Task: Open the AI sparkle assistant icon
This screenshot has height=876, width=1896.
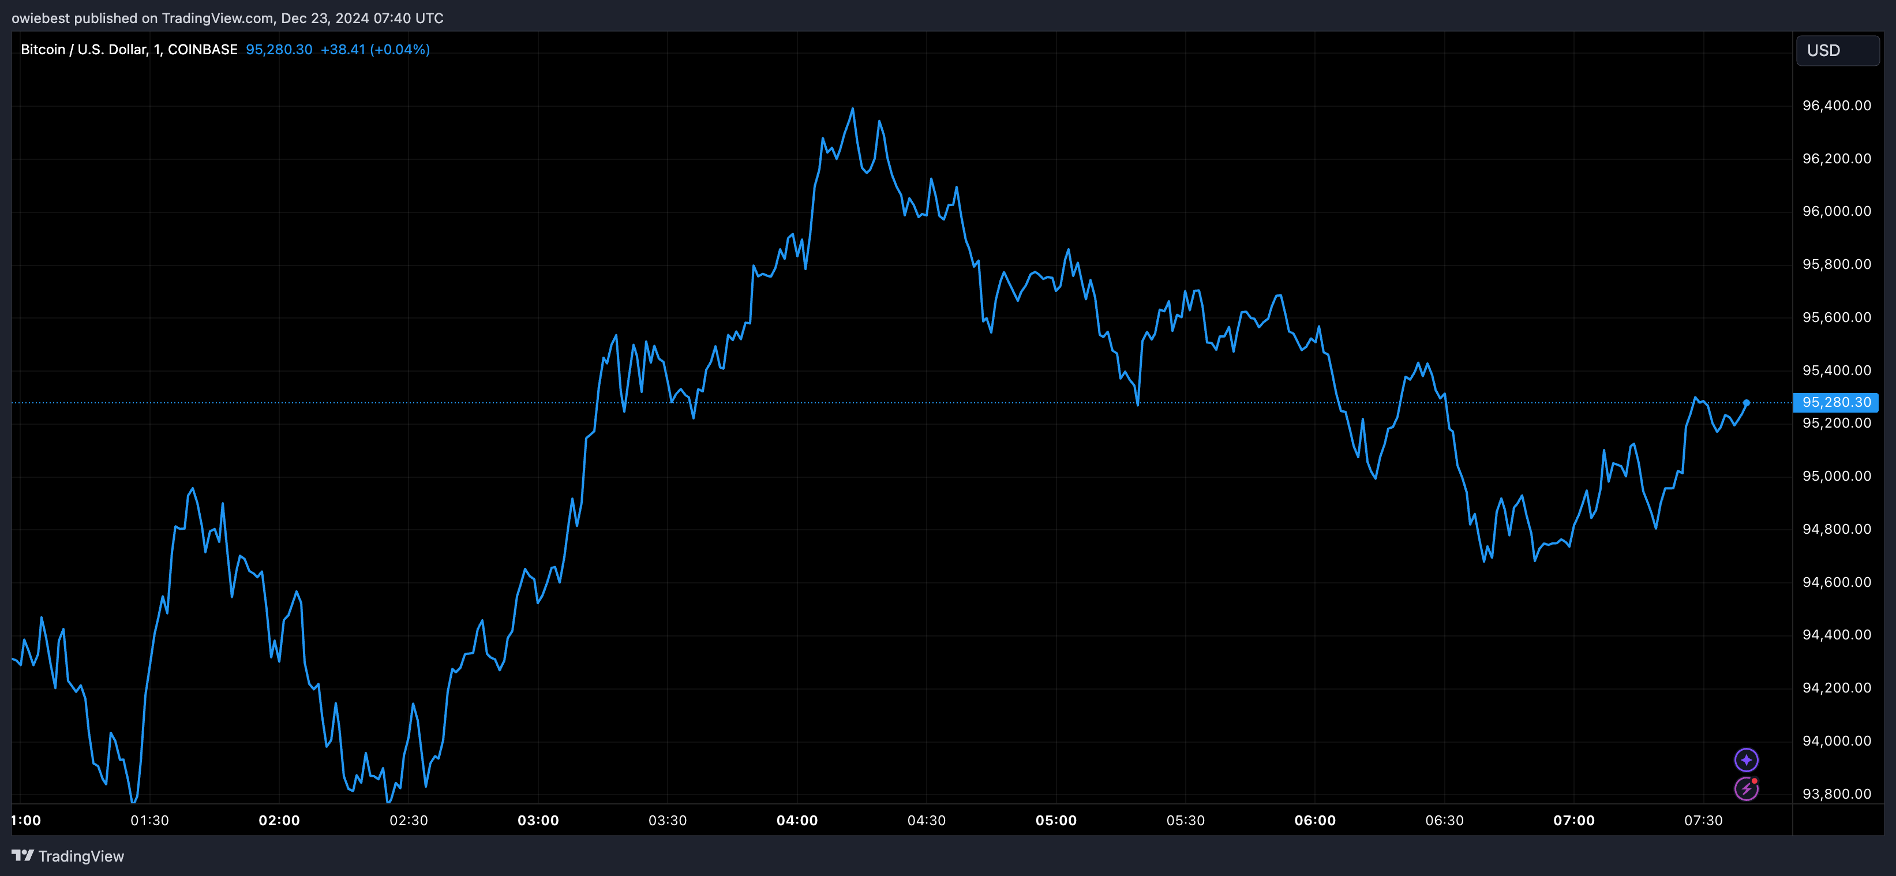Action: tap(1747, 759)
